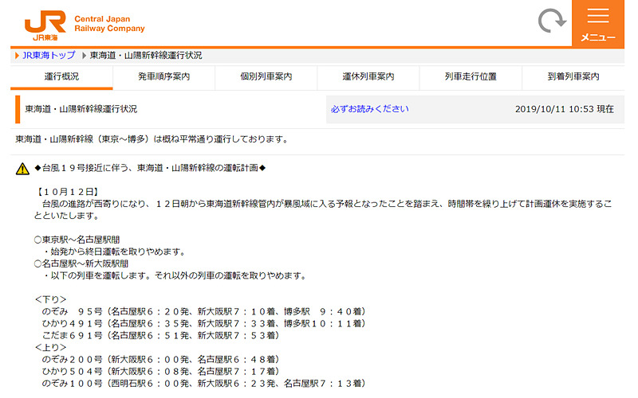Open the 個別列車案内 tab
This screenshot has height=398, width=638.
click(x=266, y=76)
